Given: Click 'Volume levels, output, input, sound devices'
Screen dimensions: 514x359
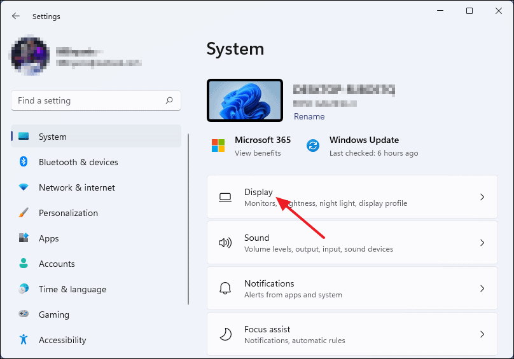Looking at the screenshot, I should 319,249.
